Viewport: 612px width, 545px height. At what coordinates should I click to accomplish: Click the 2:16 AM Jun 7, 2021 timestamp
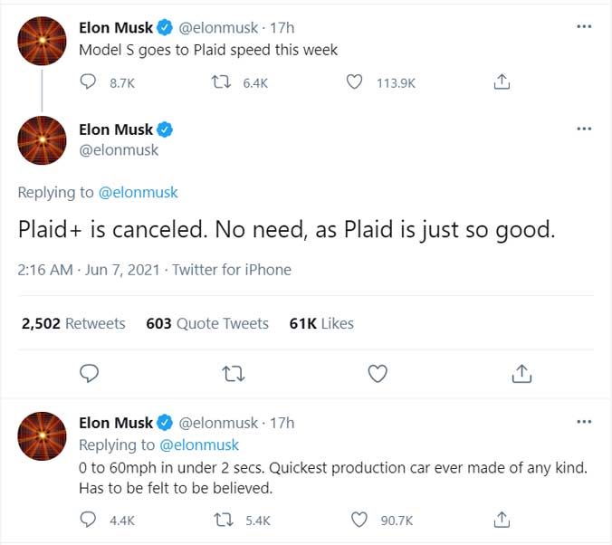click(x=89, y=270)
